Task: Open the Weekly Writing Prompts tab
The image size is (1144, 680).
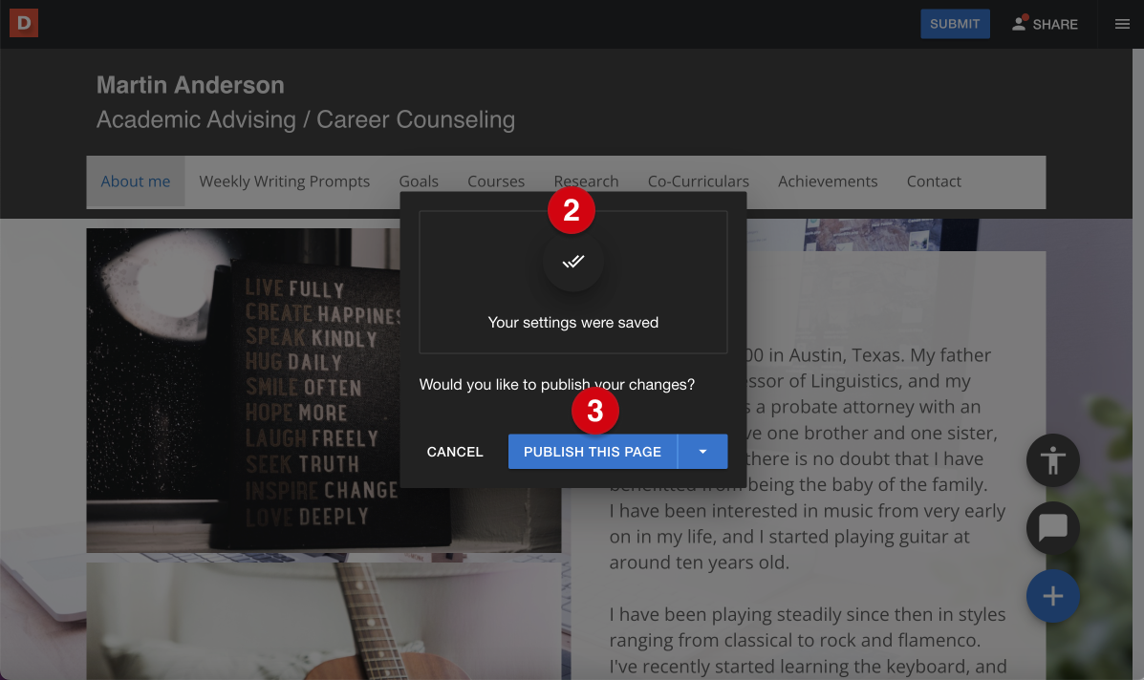Action: pos(285,181)
